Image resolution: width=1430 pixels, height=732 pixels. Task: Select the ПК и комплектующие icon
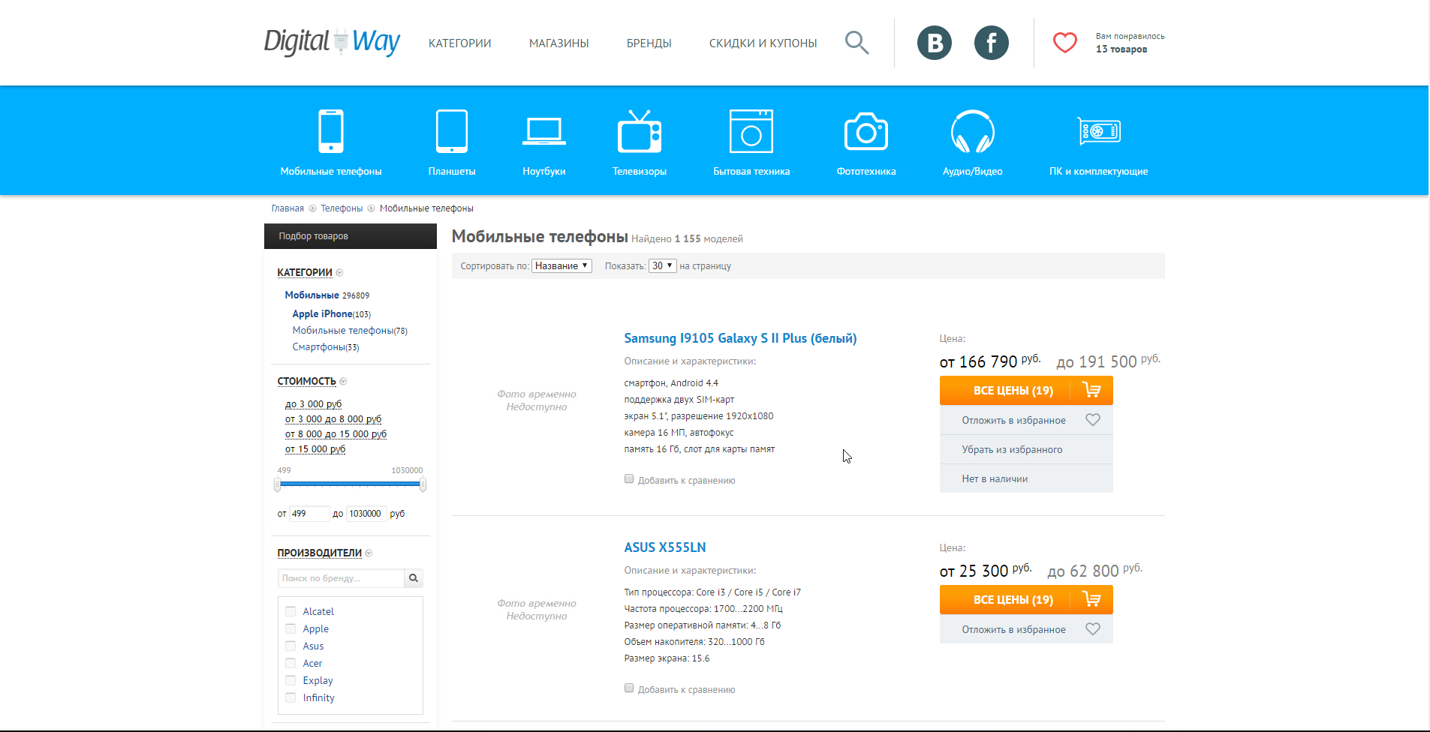pyautogui.click(x=1099, y=131)
